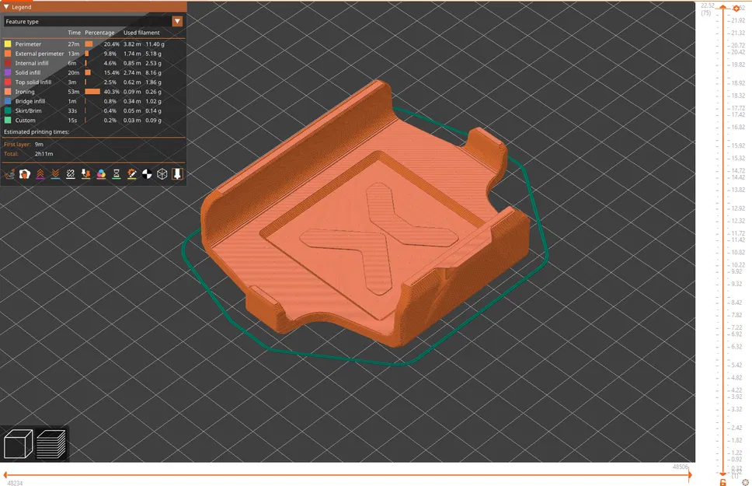Toggle travel moves visibility icon
Screen dimensions: 752x486
[9, 174]
